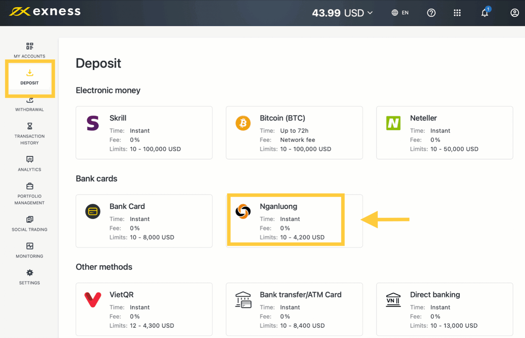Choose Bank transfer/ATM Card title
The height and width of the screenshot is (338, 525).
point(301,295)
